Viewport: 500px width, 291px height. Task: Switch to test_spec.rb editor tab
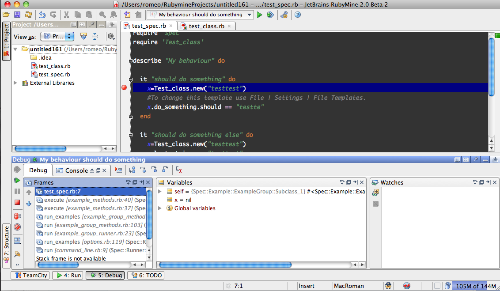click(x=148, y=26)
